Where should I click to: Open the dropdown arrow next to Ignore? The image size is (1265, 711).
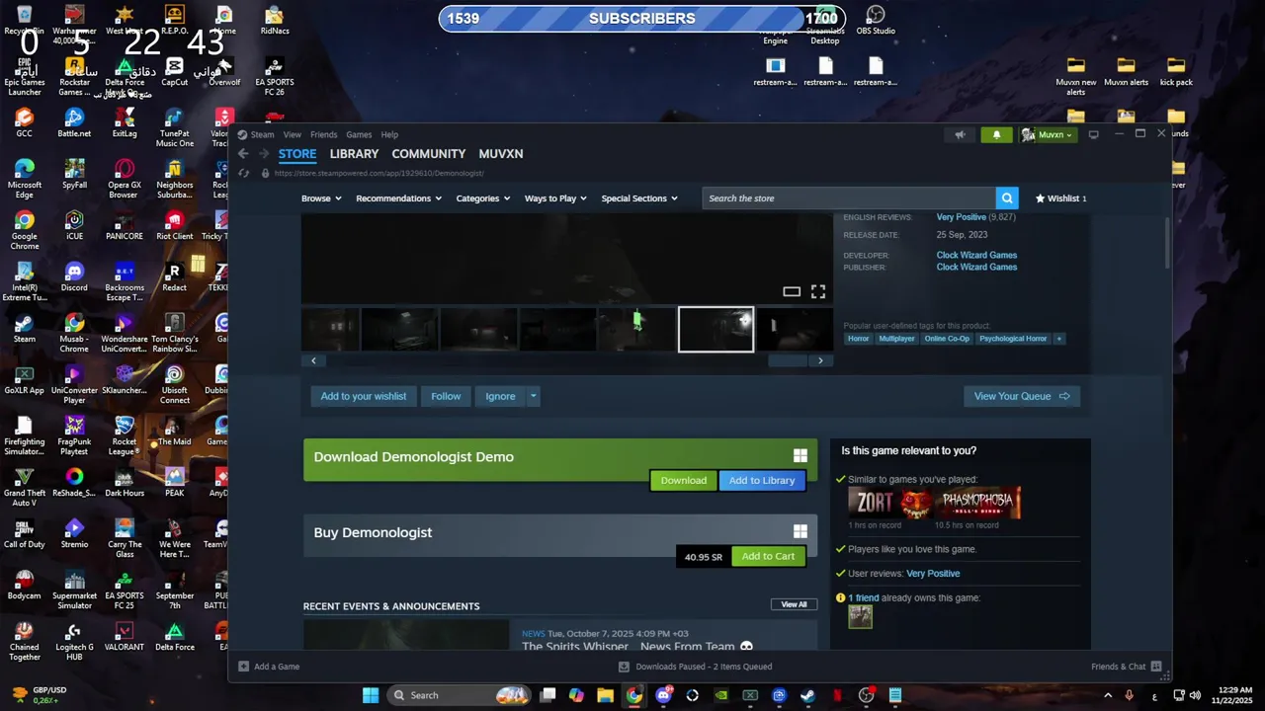pyautogui.click(x=533, y=396)
